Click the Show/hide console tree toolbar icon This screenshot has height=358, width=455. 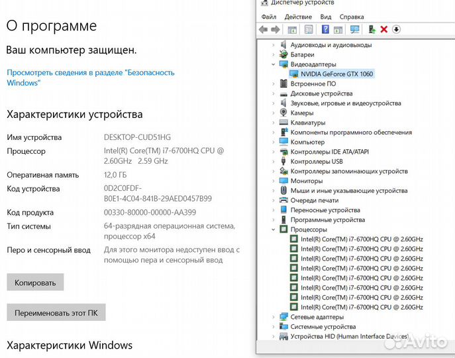pyautogui.click(x=292, y=29)
